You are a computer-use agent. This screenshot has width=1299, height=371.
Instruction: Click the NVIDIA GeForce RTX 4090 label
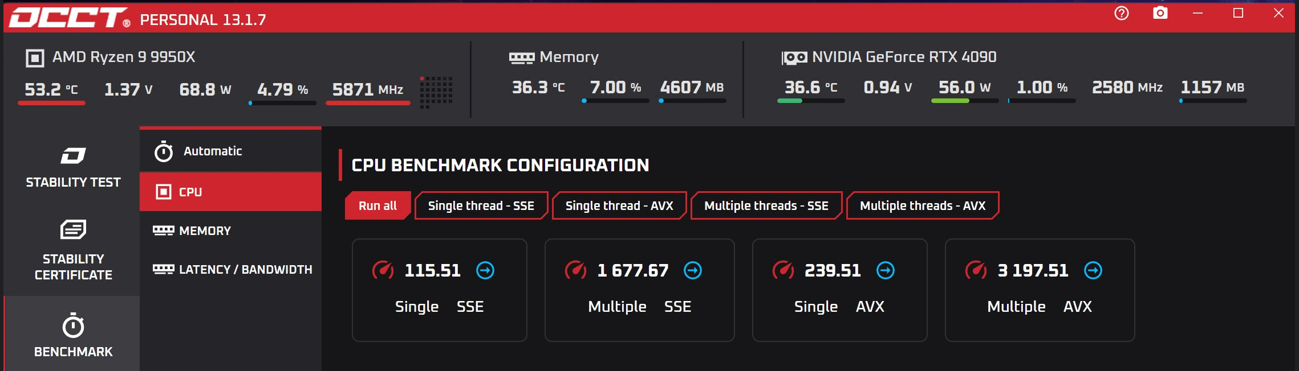904,57
